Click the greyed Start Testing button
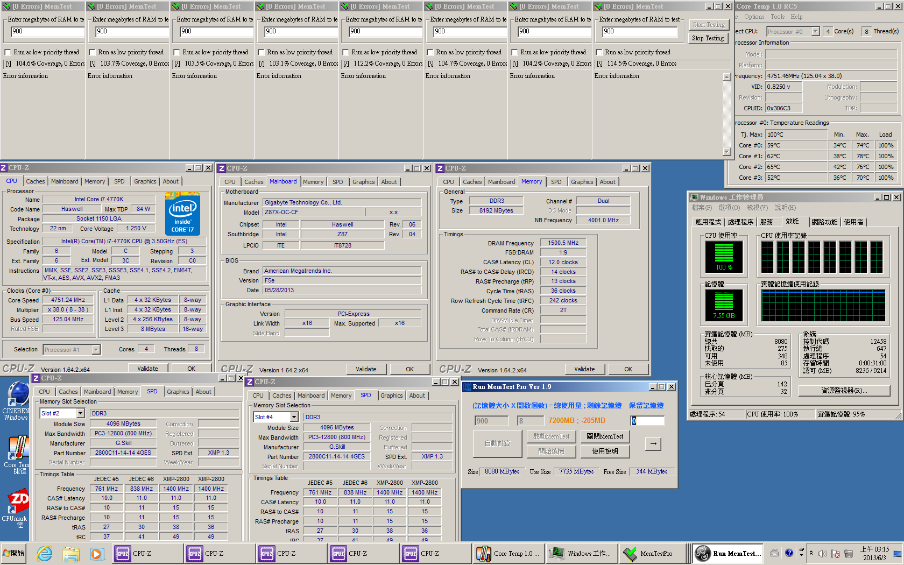The height and width of the screenshot is (565, 904). (708, 25)
